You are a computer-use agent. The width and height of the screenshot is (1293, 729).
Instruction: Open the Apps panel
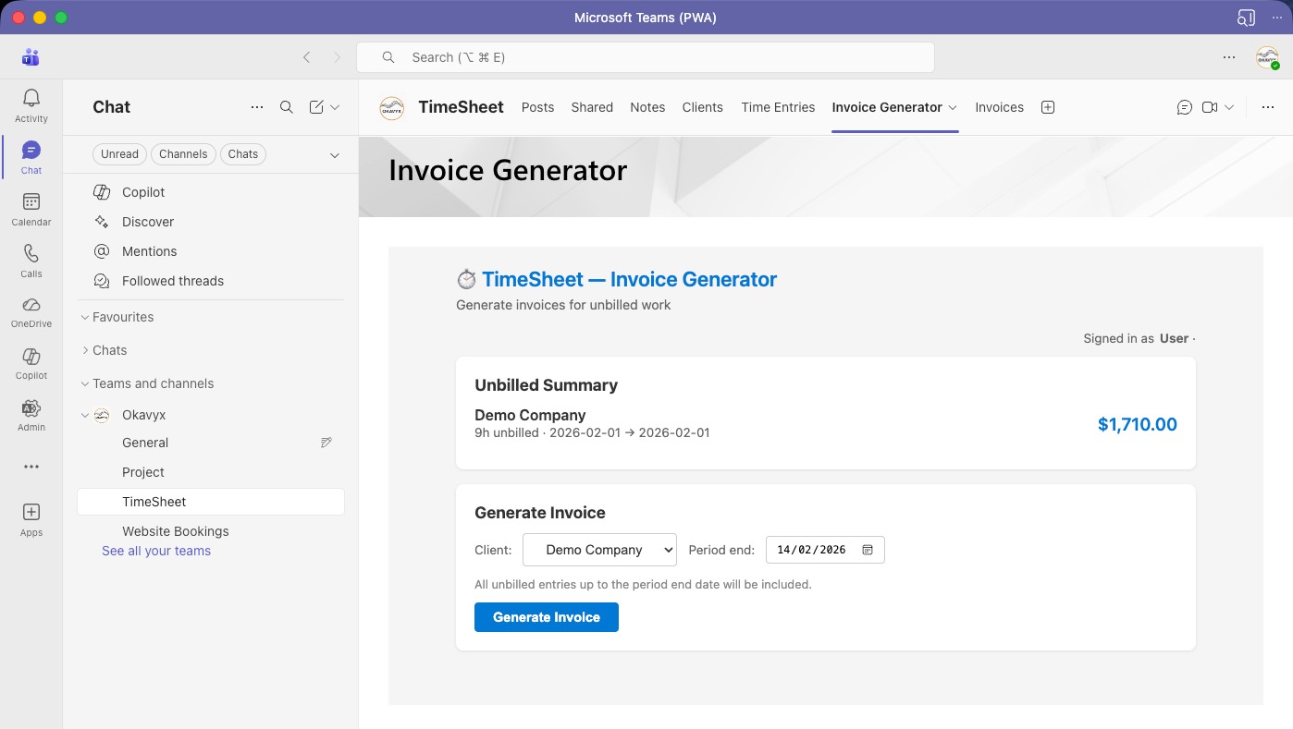click(31, 516)
